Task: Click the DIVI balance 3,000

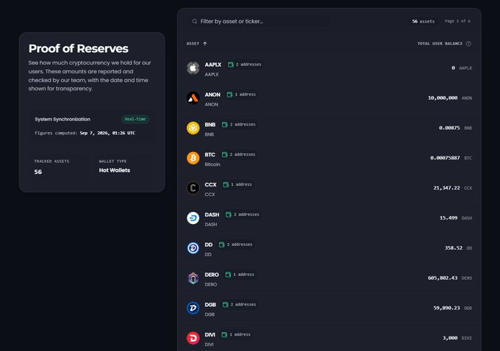Action: [450, 338]
